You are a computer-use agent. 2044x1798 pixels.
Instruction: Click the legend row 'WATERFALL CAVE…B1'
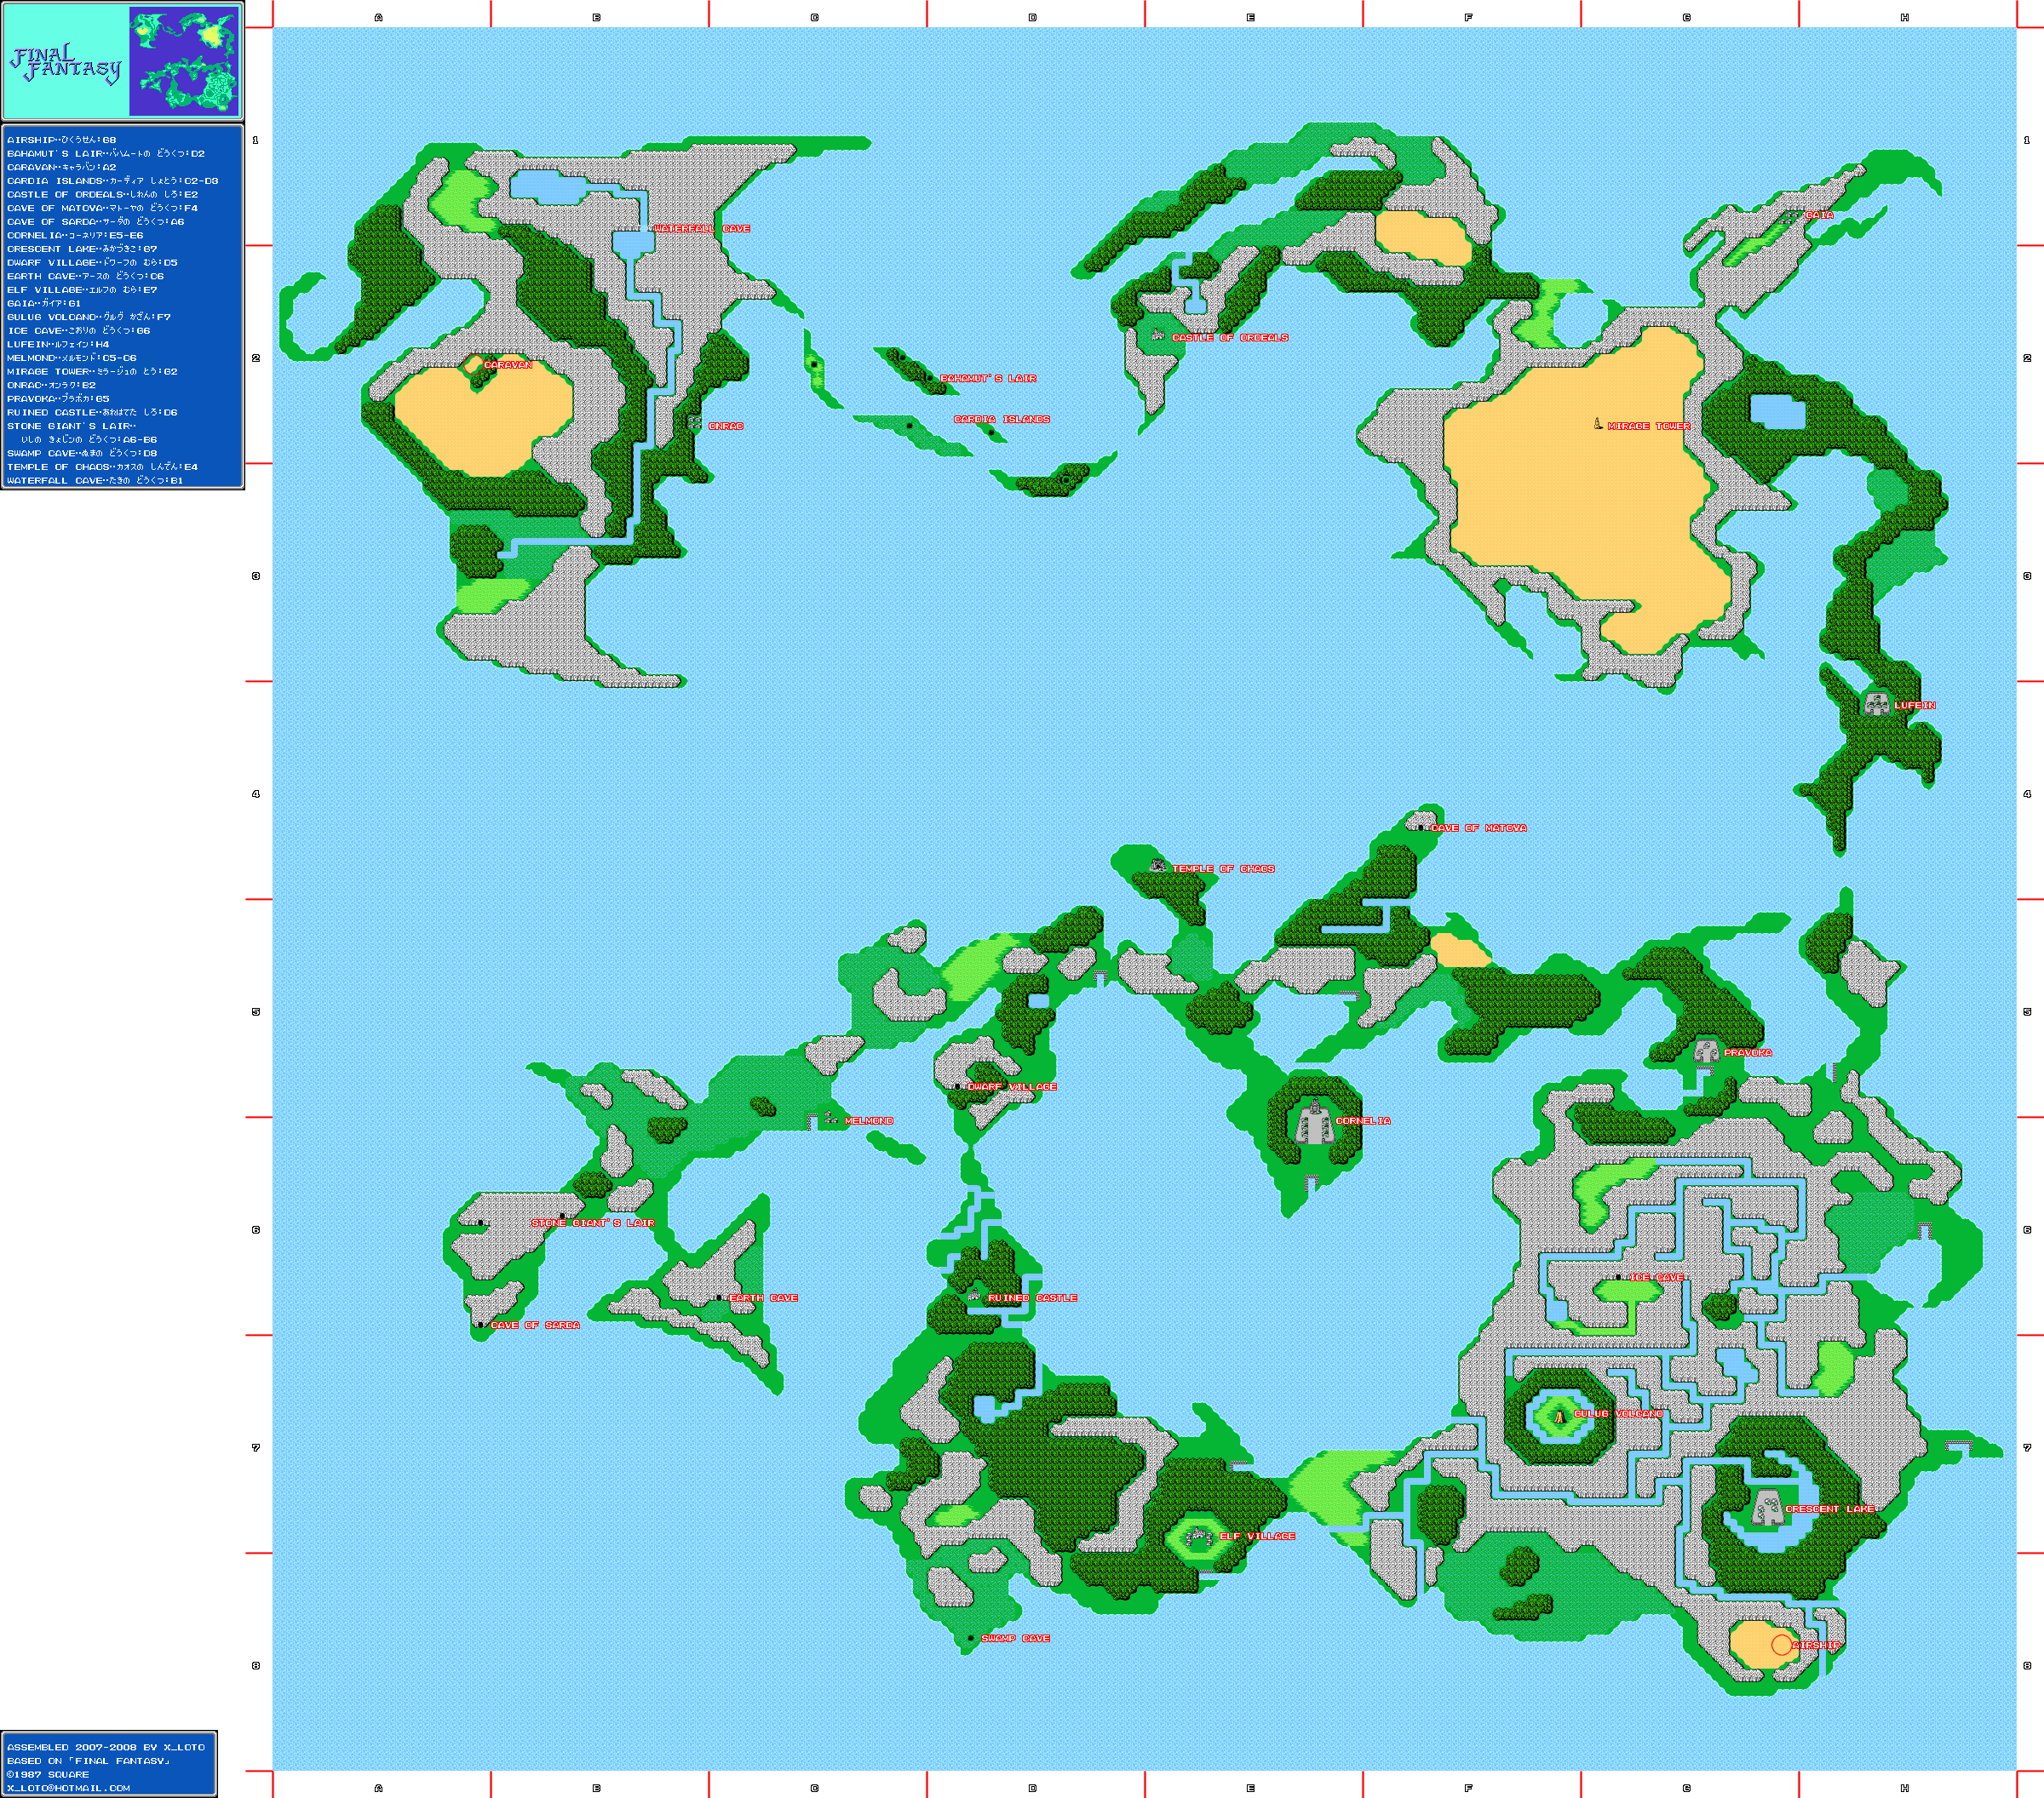[95, 480]
